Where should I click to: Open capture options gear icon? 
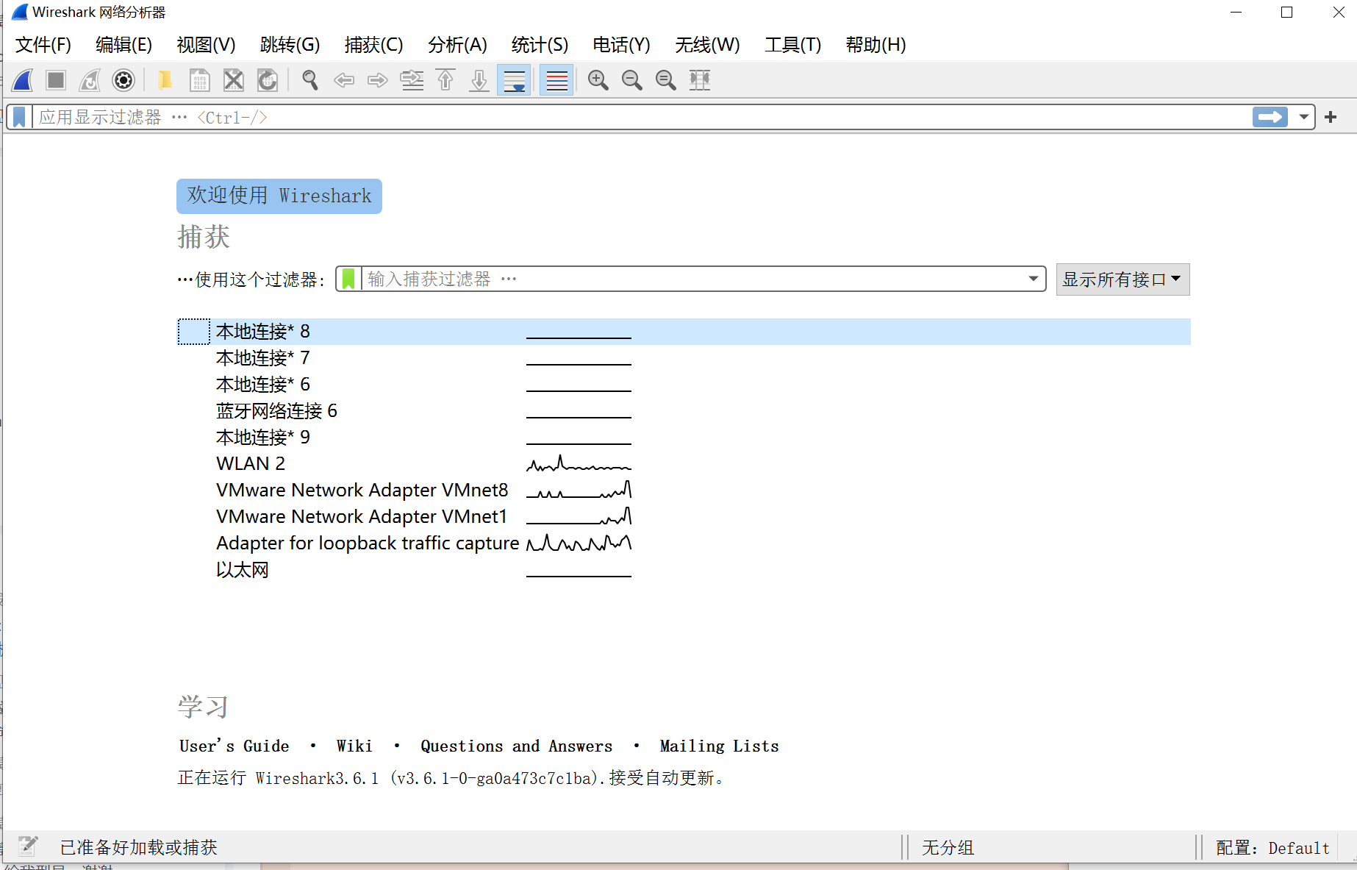click(x=123, y=80)
